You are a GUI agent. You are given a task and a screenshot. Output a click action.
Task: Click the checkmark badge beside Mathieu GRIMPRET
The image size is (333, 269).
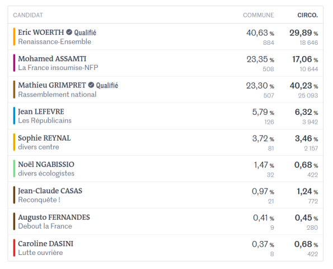(91, 85)
